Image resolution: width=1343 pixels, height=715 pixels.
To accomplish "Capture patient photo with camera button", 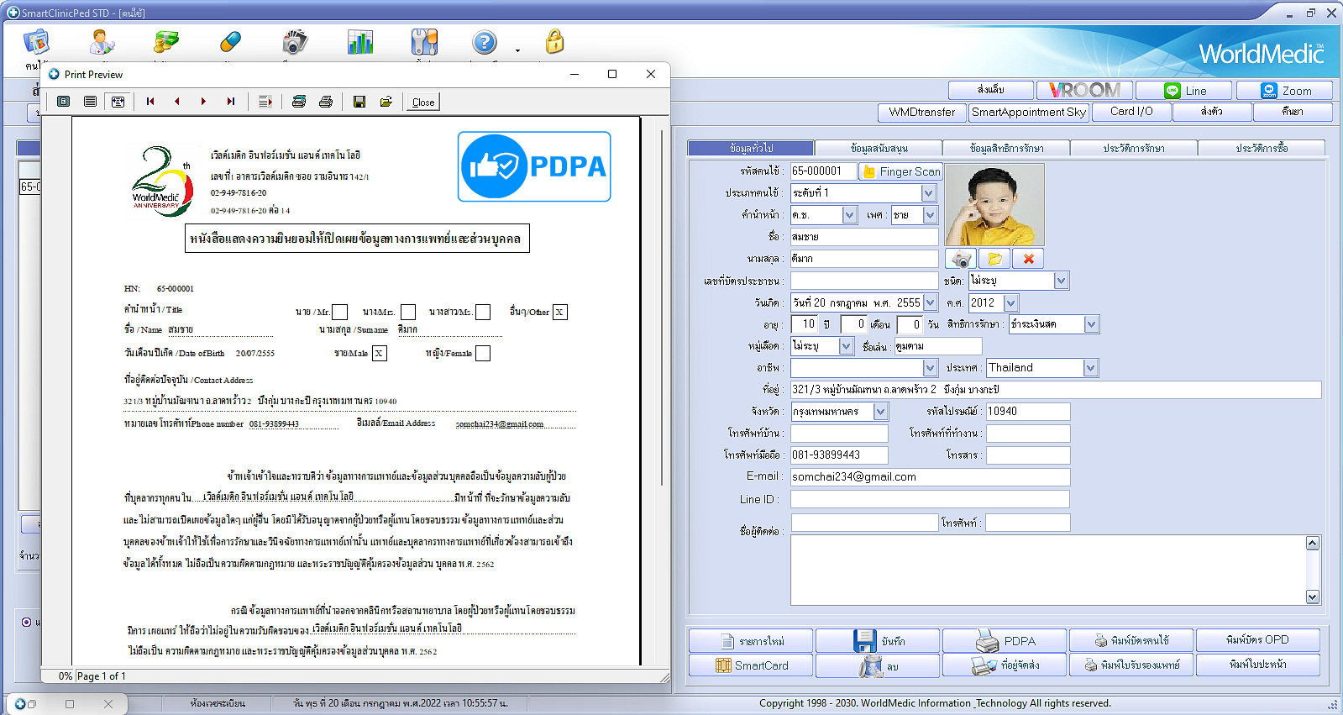I will [962, 259].
